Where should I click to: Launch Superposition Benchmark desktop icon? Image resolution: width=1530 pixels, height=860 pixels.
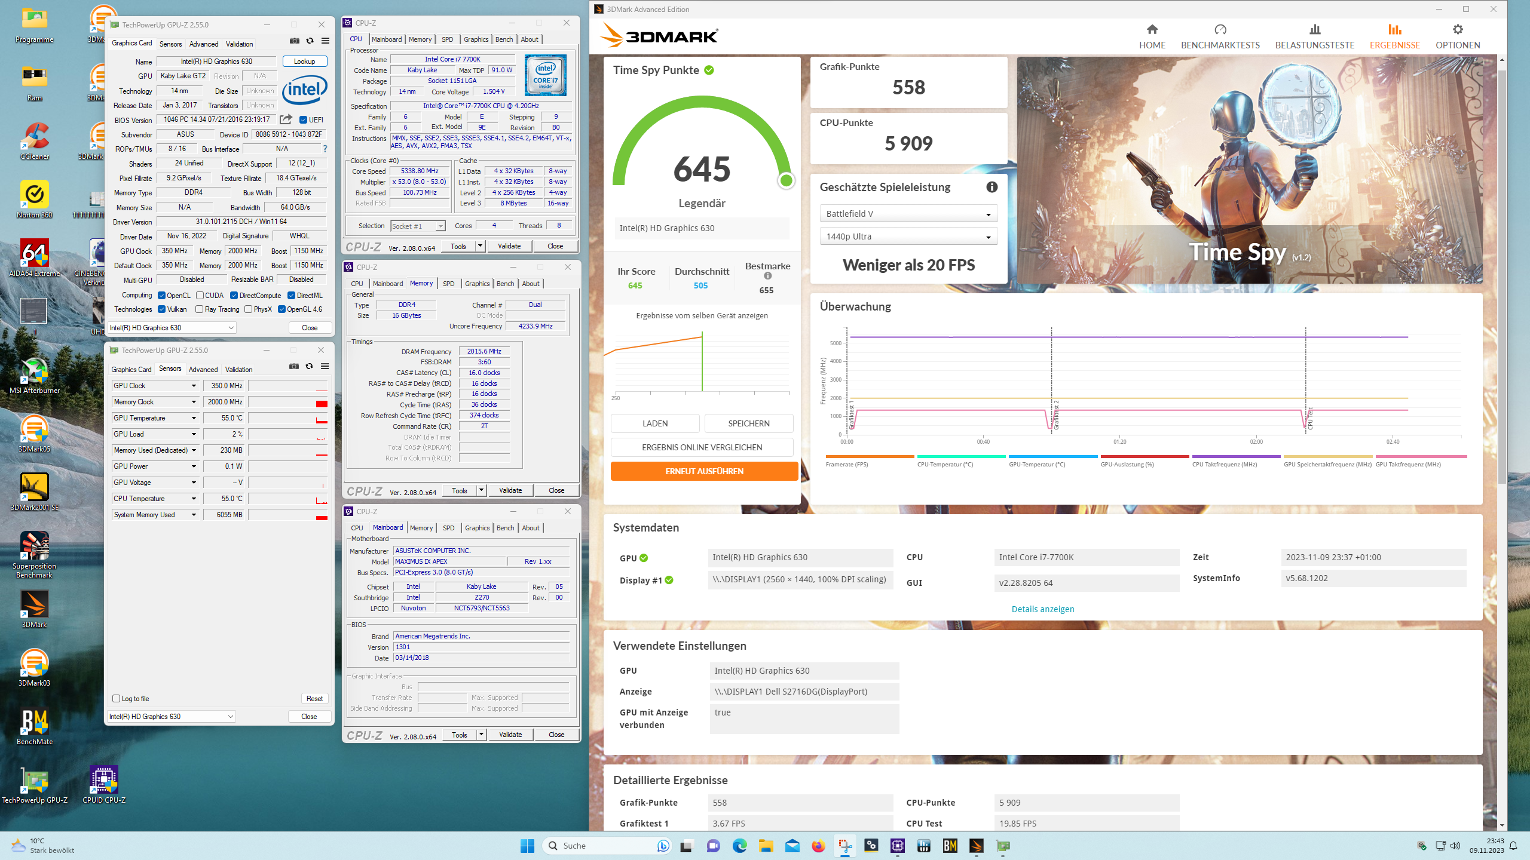pos(35,555)
